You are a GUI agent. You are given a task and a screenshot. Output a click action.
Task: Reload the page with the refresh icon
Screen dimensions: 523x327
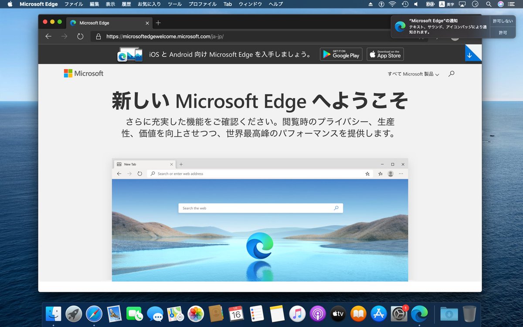pos(80,36)
